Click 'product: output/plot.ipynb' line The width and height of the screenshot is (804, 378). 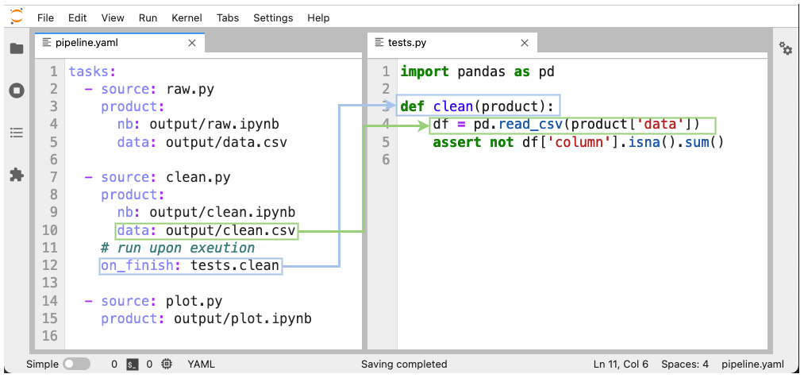pyautogui.click(x=206, y=318)
